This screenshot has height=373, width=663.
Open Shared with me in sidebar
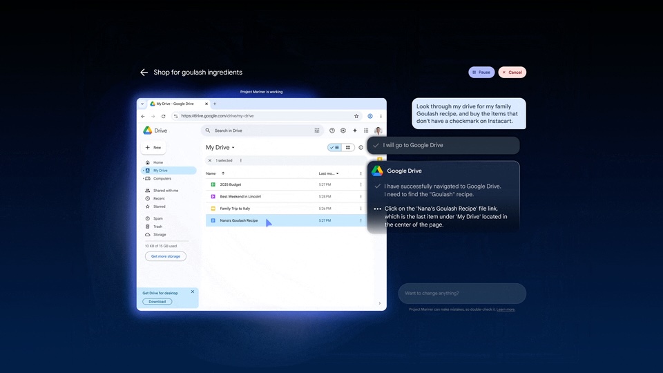[x=165, y=191]
